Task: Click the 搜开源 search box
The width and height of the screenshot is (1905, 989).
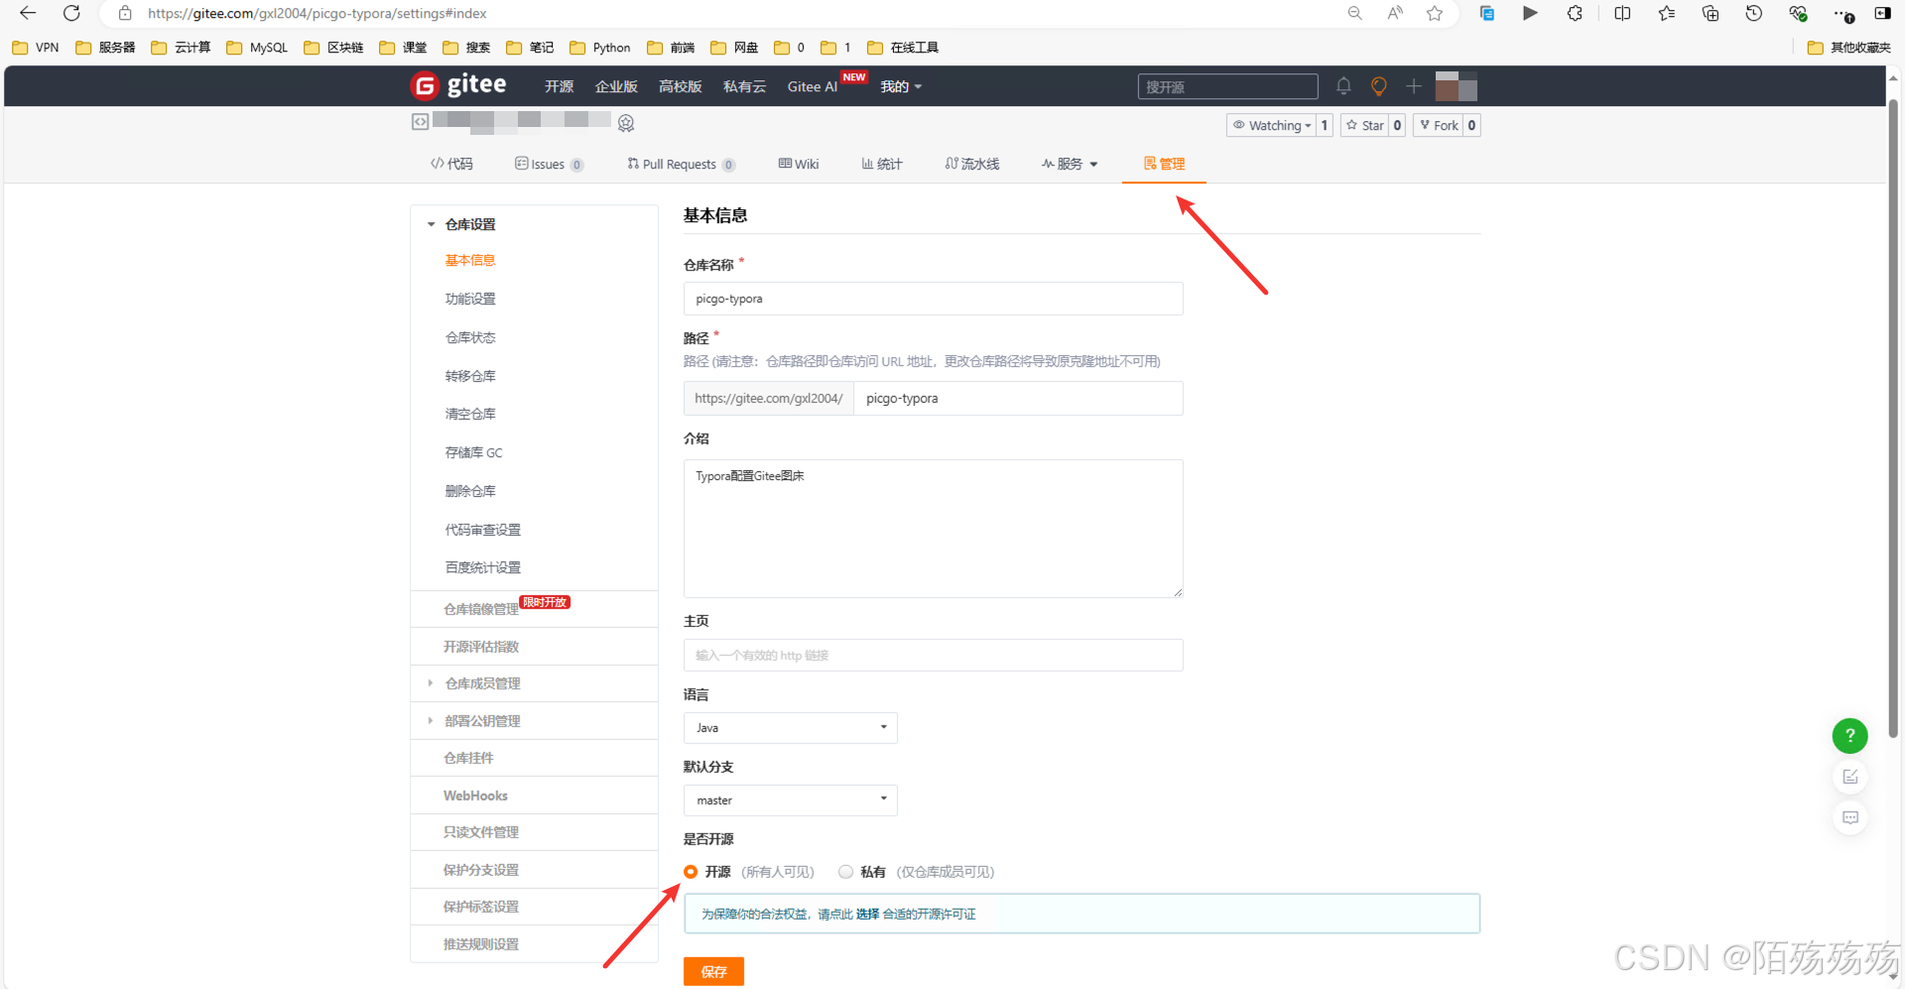Action: 1228,86
